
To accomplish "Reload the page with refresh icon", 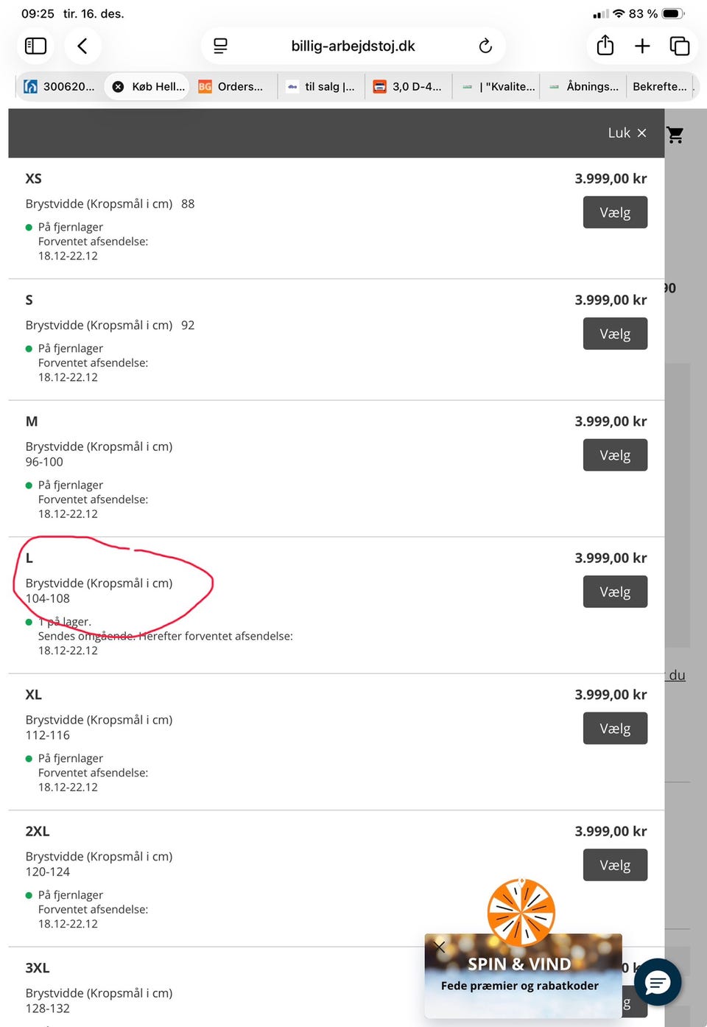I will pyautogui.click(x=485, y=46).
